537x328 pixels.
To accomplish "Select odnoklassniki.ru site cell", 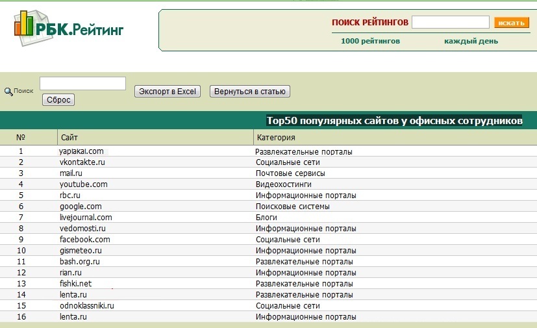I will (x=86, y=305).
